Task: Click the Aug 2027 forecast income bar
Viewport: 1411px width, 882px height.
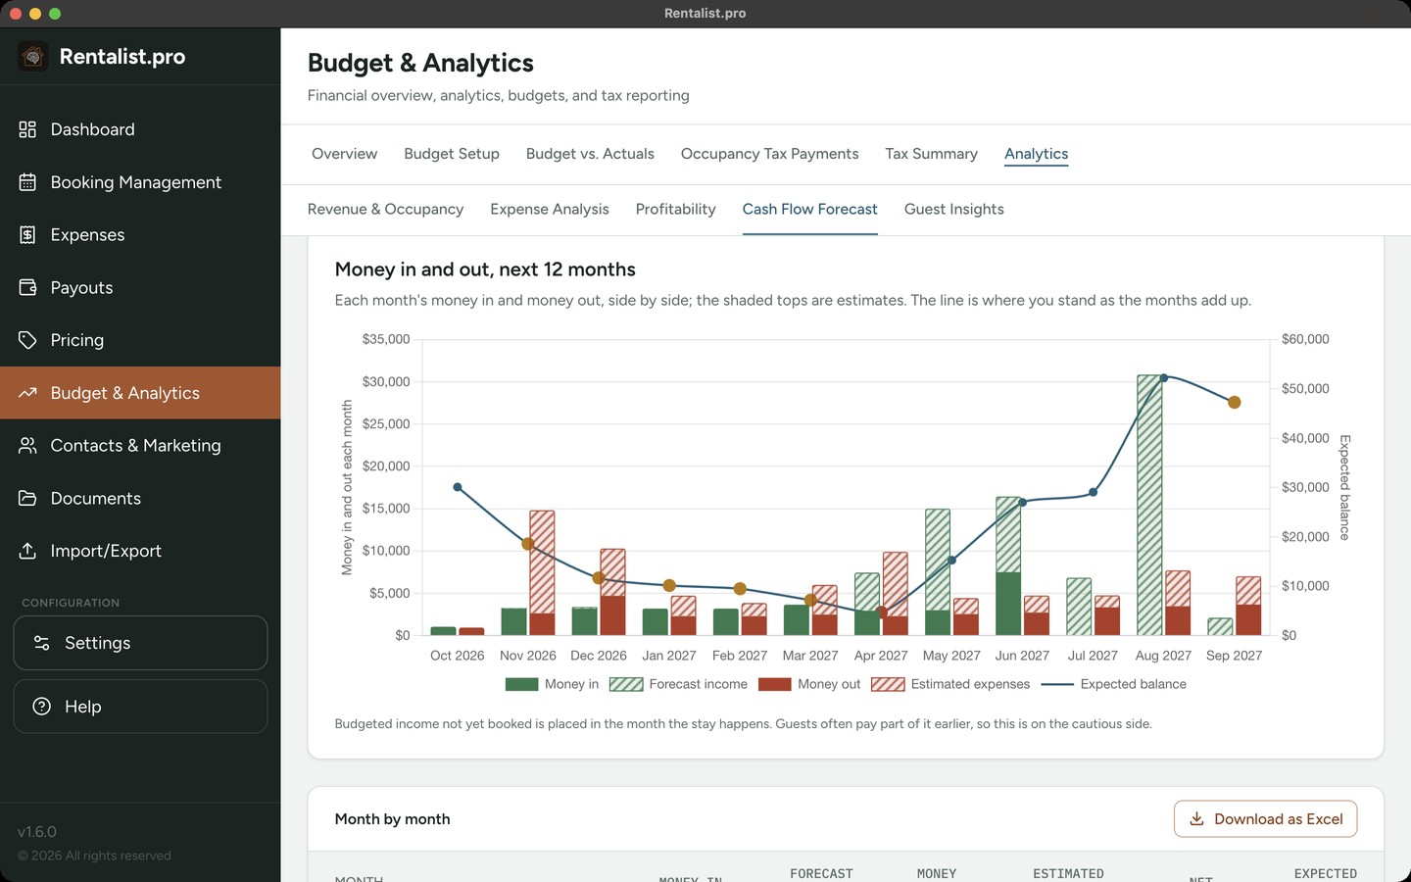Action: pyautogui.click(x=1149, y=505)
